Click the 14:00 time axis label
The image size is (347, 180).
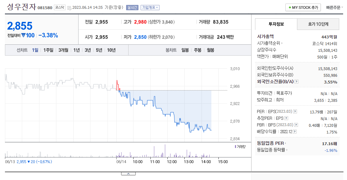pos(206,162)
